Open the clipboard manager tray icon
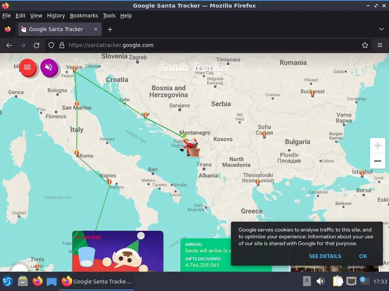This screenshot has width=389, height=291. point(338,282)
